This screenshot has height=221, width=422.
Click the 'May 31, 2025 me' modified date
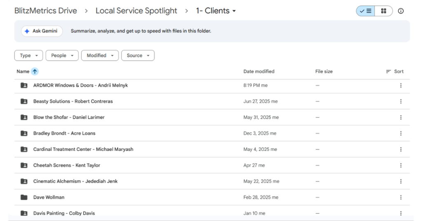pos(261,117)
